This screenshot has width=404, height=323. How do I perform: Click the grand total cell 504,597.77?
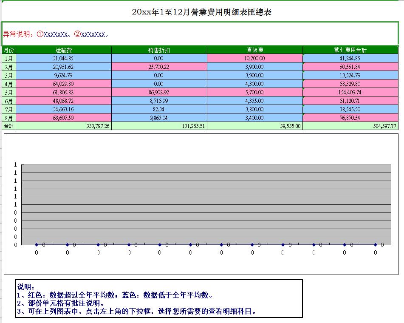point(352,126)
